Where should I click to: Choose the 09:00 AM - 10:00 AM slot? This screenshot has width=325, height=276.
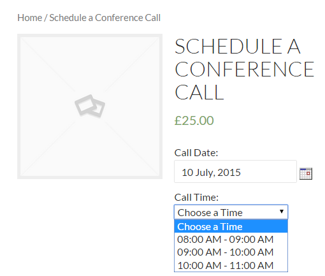tap(231, 252)
